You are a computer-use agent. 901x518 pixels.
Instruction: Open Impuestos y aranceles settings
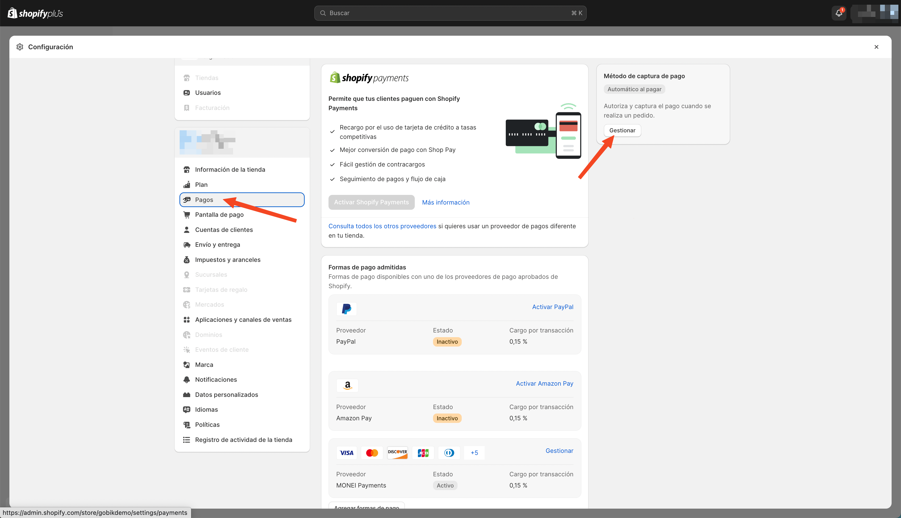[242, 260]
